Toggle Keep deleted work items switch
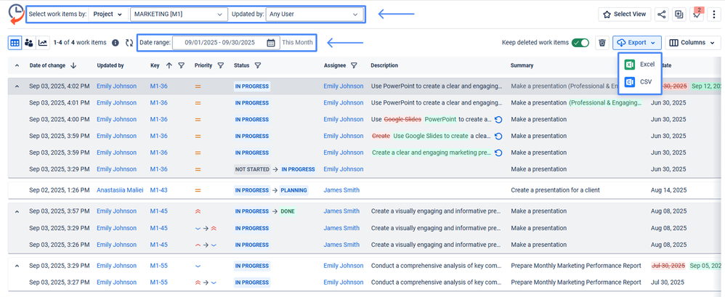The width and height of the screenshot is (725, 297). (x=580, y=43)
